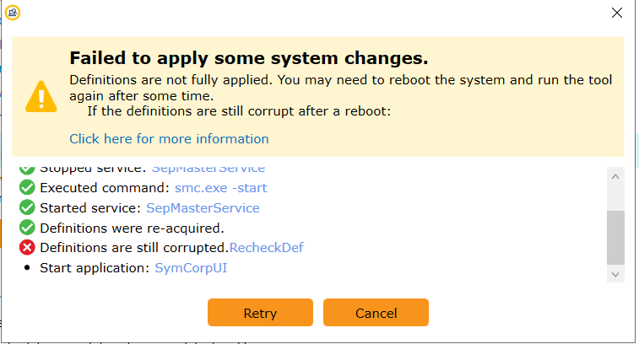Screen dimensions: 639x344
Task: Click the red error X icon
Action: pyautogui.click(x=27, y=248)
